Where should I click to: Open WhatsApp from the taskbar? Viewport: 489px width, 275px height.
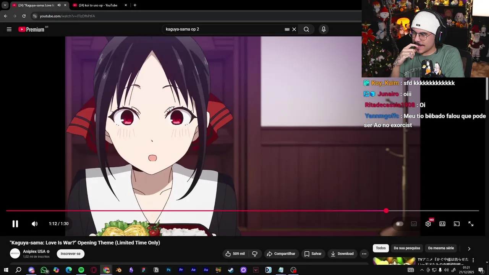coord(44,270)
